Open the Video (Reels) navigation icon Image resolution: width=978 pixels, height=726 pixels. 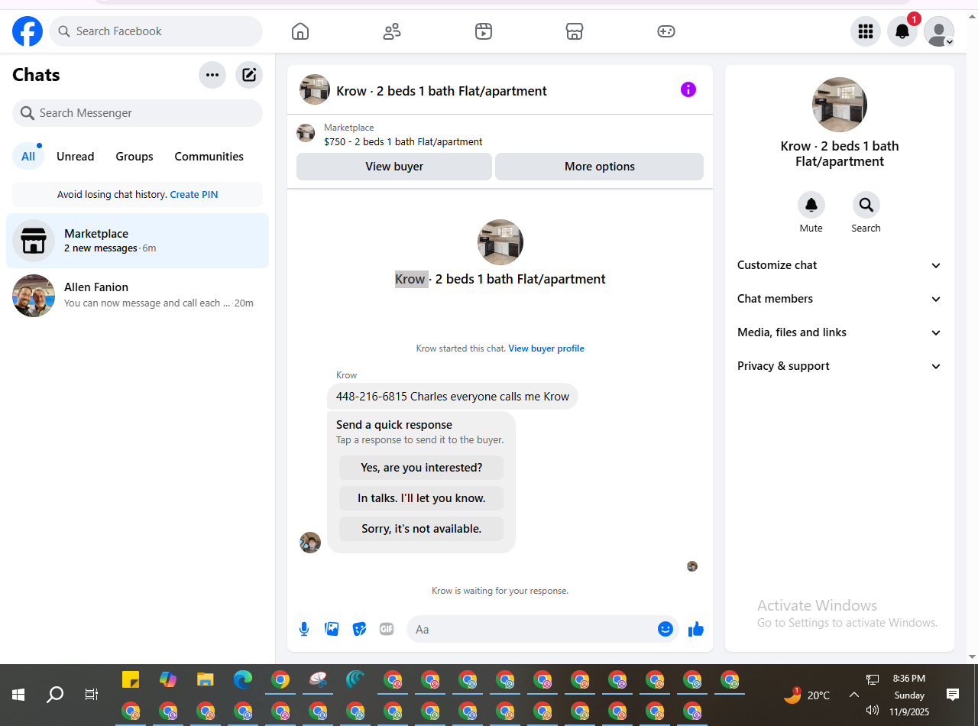click(483, 31)
